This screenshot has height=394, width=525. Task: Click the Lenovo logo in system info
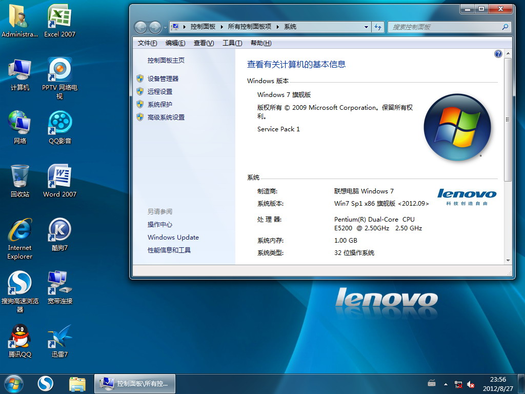(x=467, y=196)
